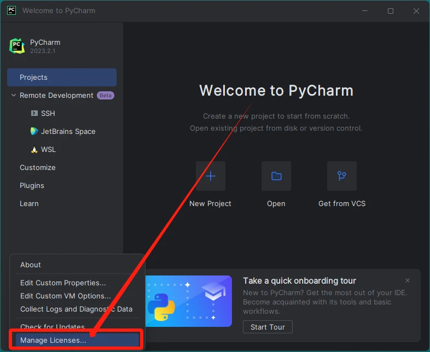Open the Plugins section

click(x=32, y=186)
